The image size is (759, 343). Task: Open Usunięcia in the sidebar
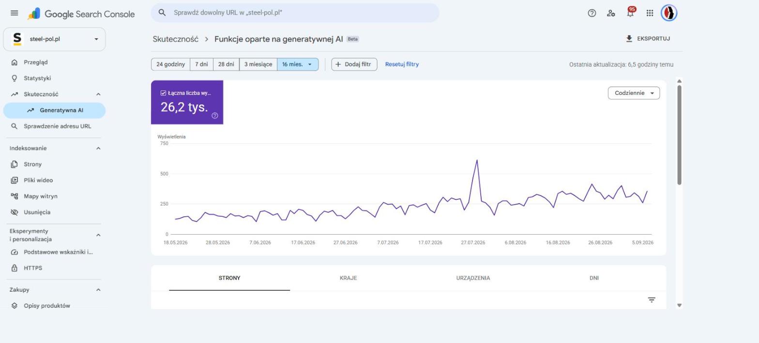[54, 212]
